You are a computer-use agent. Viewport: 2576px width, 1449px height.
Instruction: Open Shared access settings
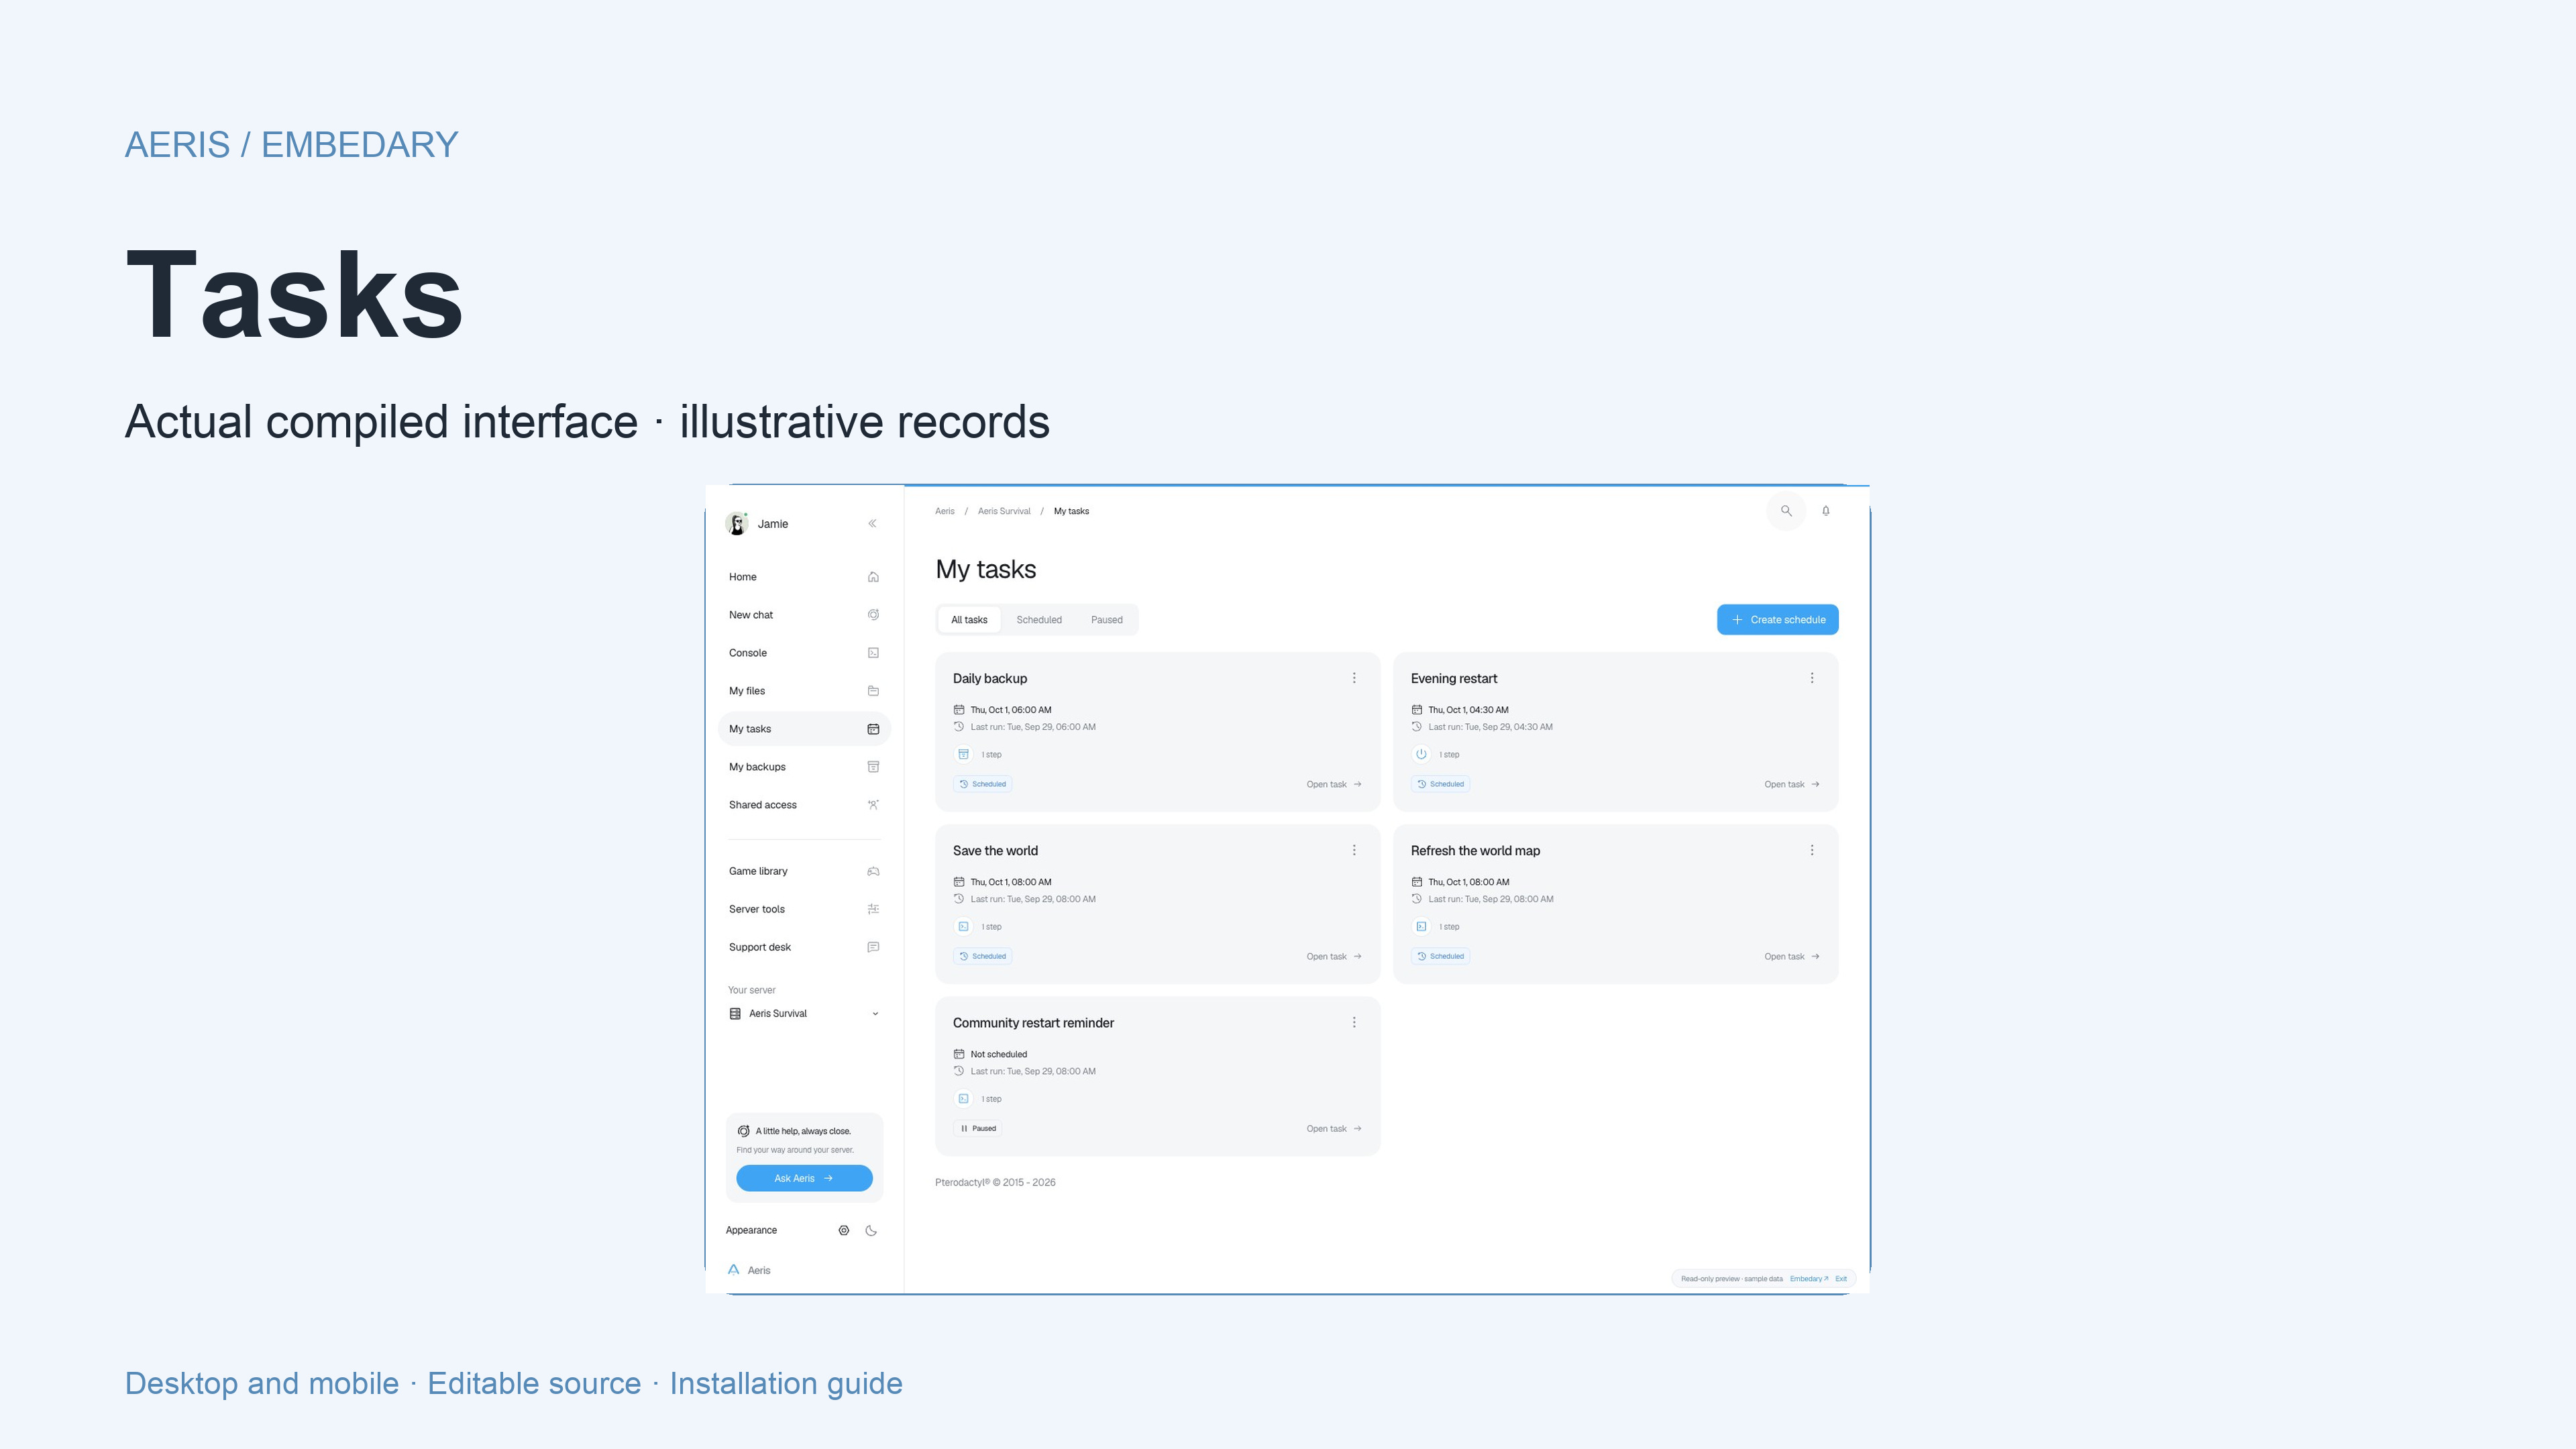(x=804, y=805)
